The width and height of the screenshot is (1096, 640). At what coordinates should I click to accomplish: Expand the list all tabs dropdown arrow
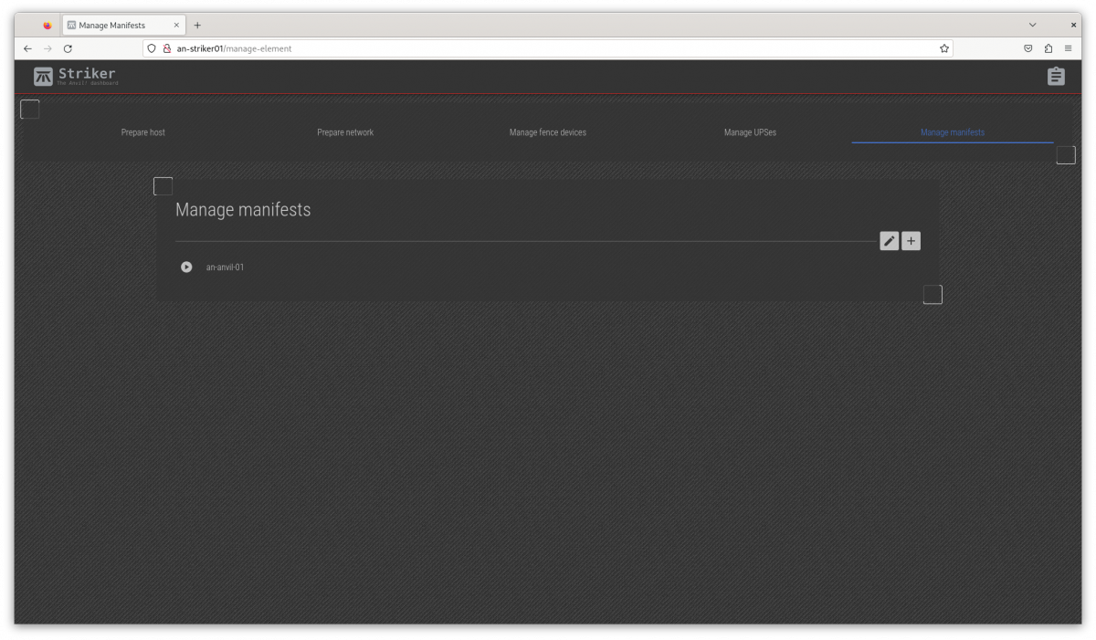coord(1032,25)
